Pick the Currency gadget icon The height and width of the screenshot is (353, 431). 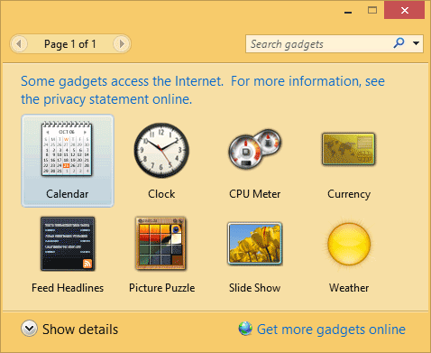(x=349, y=149)
